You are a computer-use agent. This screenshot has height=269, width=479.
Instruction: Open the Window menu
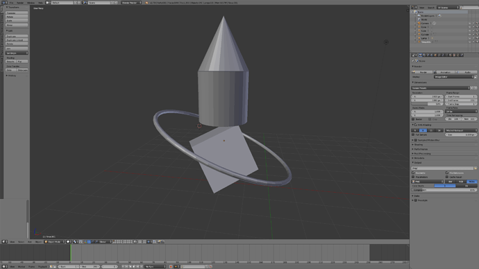point(31,3)
